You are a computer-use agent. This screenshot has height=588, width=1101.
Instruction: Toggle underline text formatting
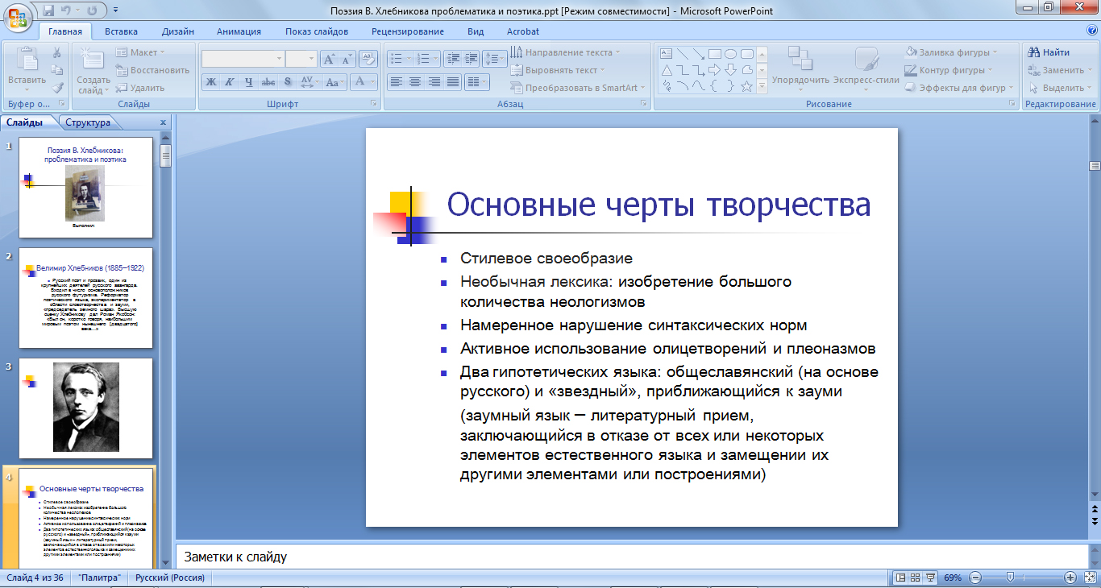point(249,81)
